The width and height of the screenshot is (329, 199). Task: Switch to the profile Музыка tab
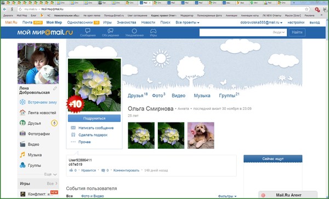tap(202, 96)
